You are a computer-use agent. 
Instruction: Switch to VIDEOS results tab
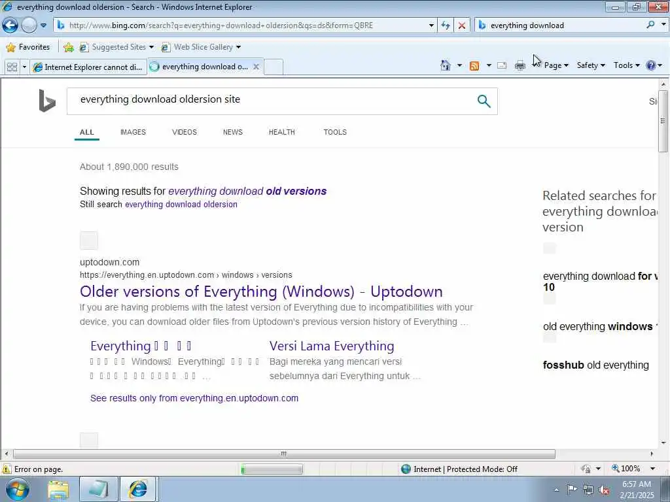[x=185, y=132]
